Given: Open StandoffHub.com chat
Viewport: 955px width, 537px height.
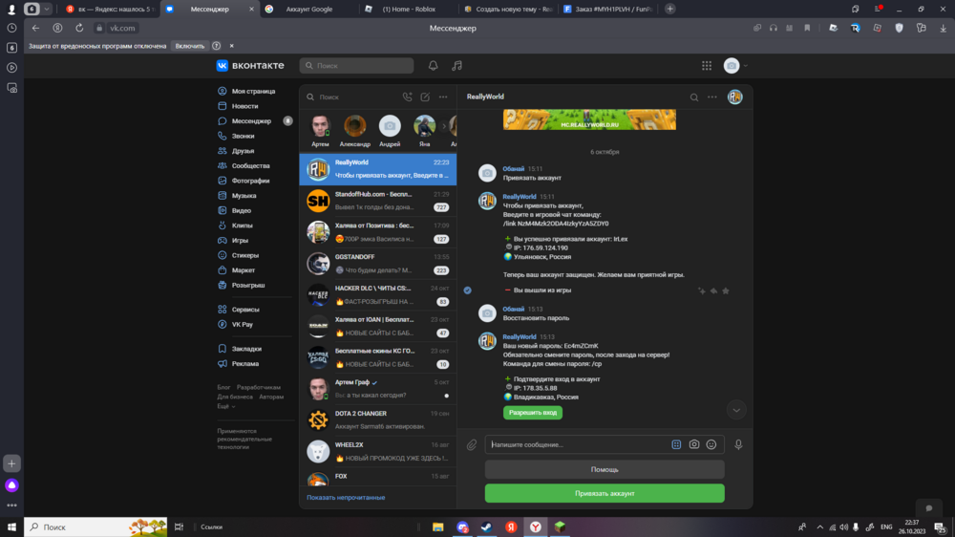Looking at the screenshot, I should (x=377, y=201).
